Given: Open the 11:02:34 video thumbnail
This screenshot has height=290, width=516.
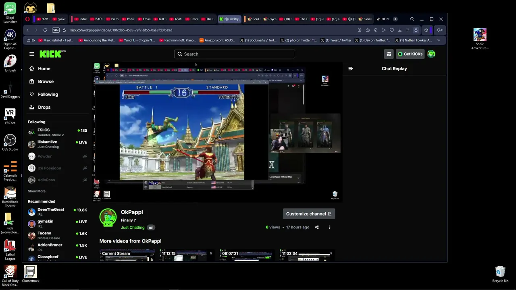Looking at the screenshot, I should 307,255.
